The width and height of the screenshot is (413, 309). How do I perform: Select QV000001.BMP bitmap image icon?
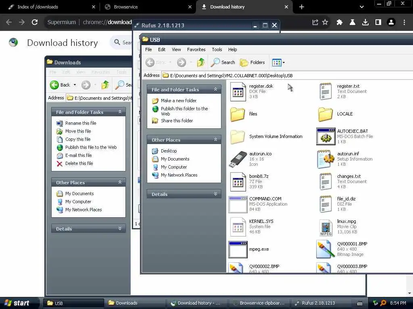tap(325, 249)
